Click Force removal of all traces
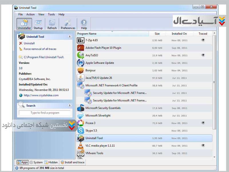This screenshot has height=172, width=229. pyautogui.click(x=40, y=49)
